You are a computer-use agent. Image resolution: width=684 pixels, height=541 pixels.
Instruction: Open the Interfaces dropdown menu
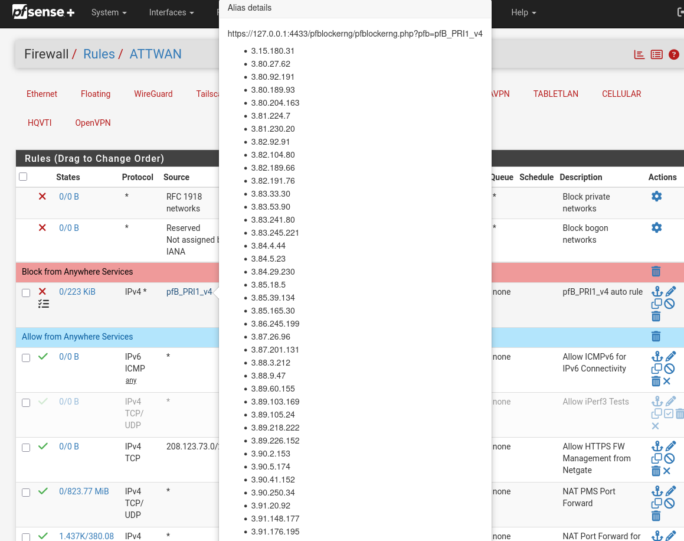[x=171, y=12]
